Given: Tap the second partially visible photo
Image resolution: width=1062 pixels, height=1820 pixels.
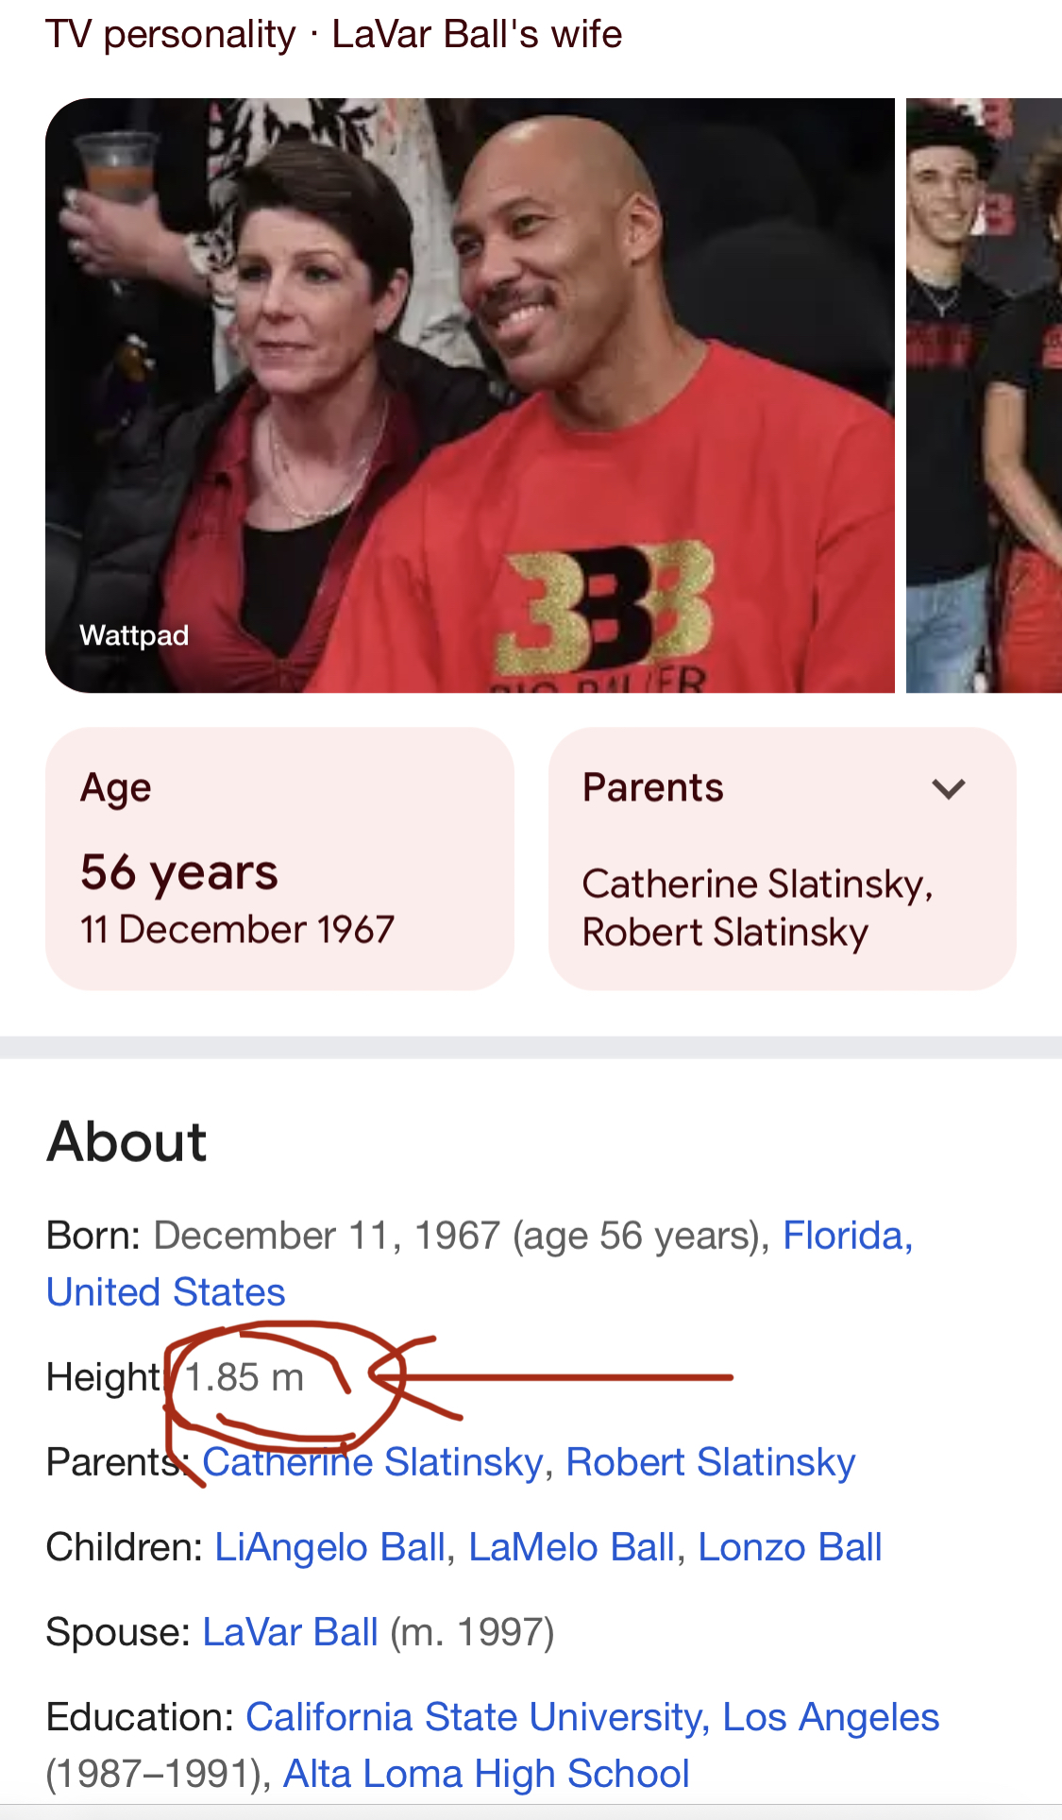Looking at the screenshot, I should point(983,395).
